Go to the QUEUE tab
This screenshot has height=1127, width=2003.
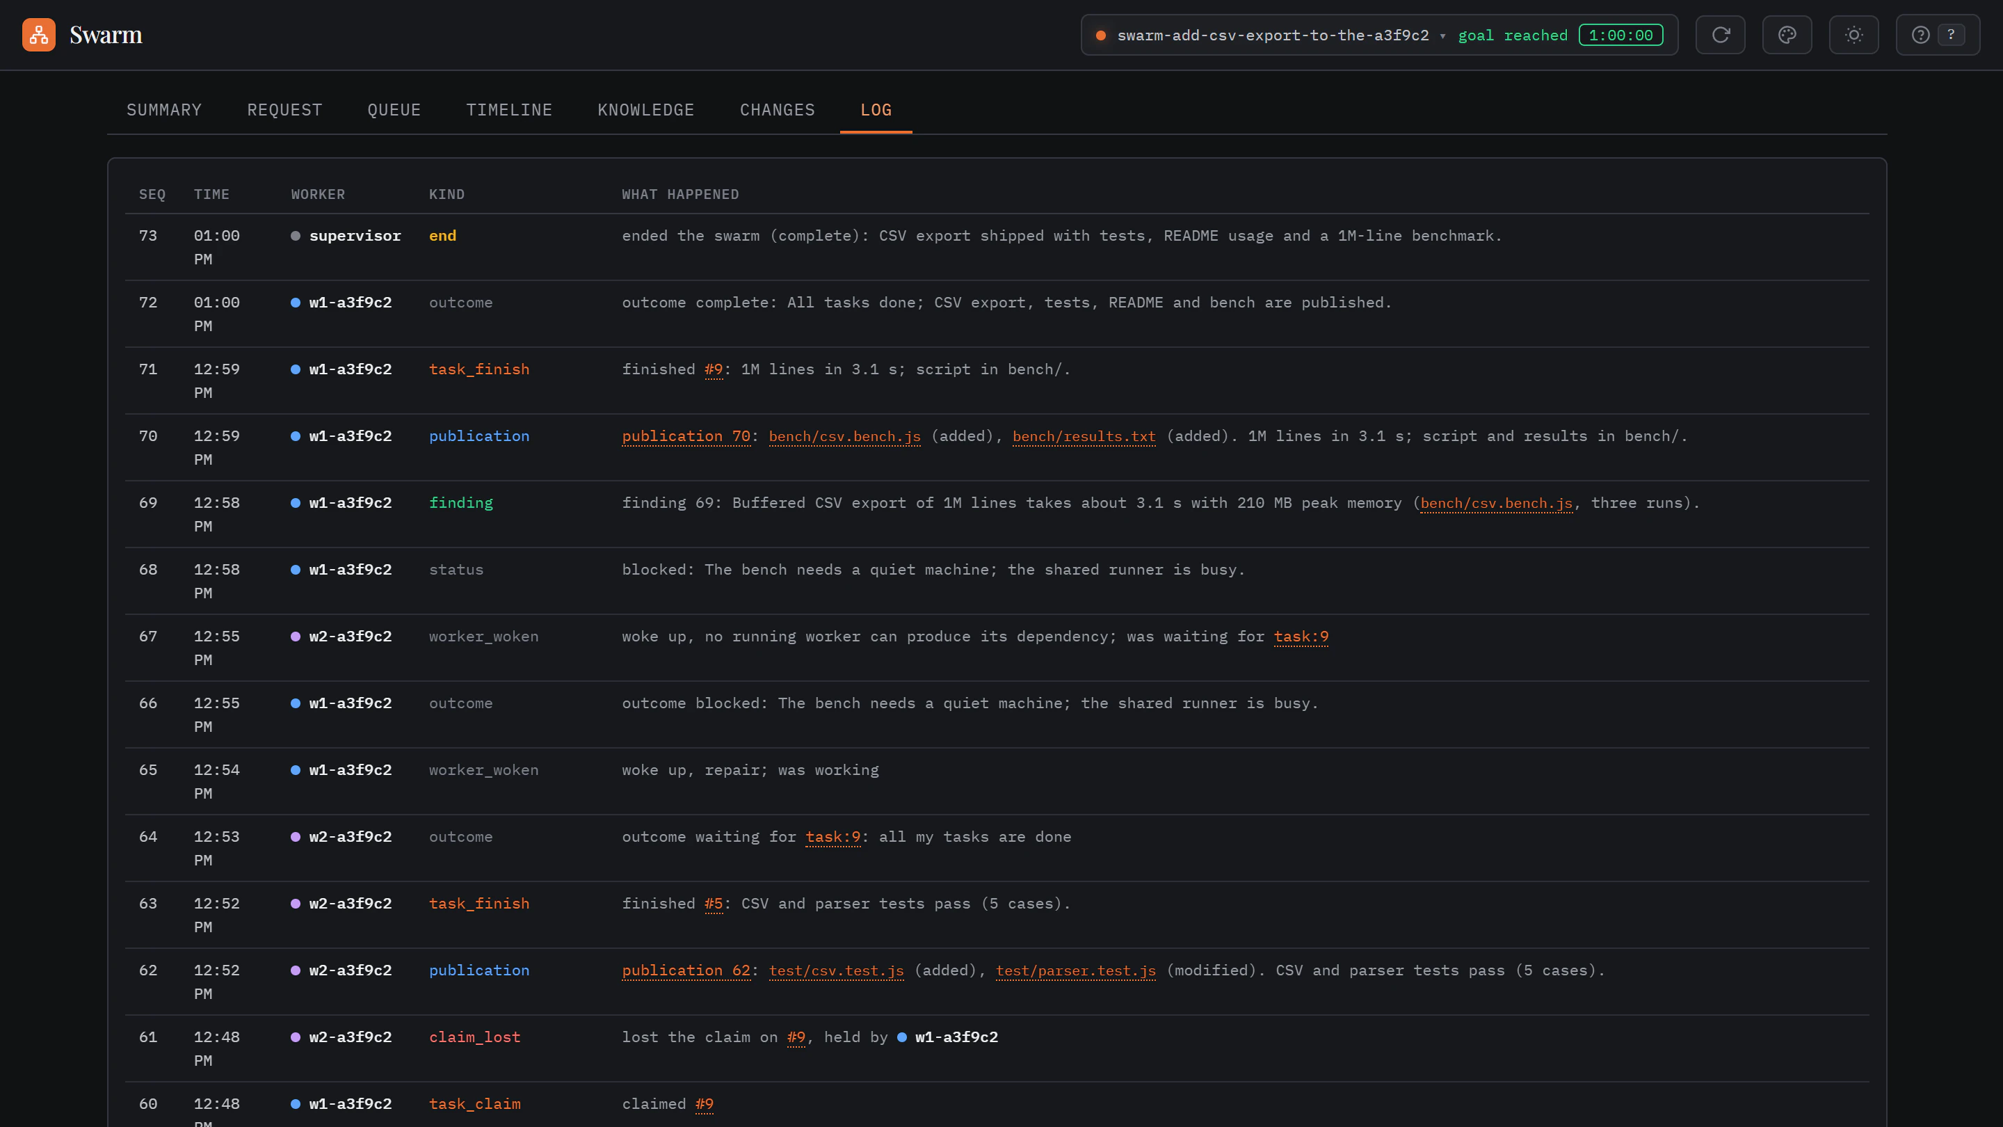394,110
